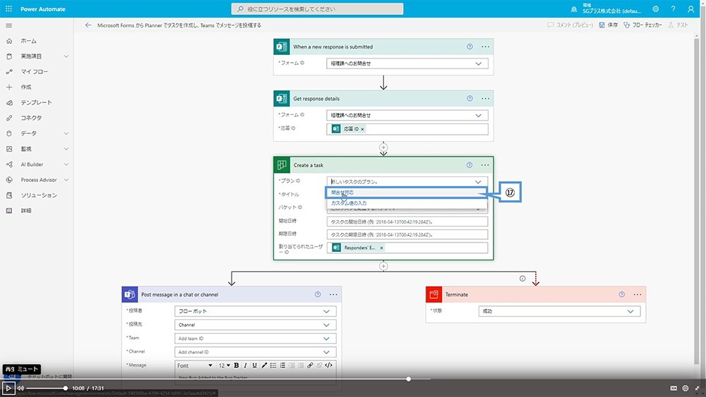Viewport: 706px width, 397px height.
Task: Open more options on Get response details step
Action: click(485, 99)
